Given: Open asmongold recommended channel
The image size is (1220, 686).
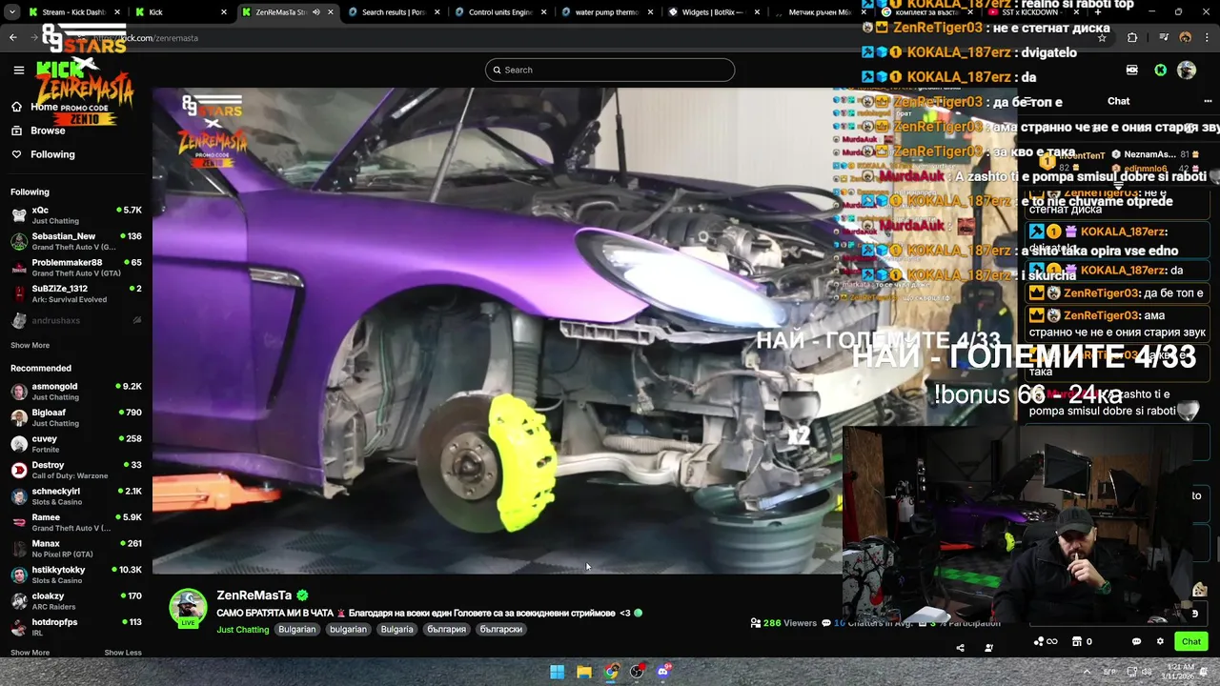Looking at the screenshot, I should pos(76,391).
